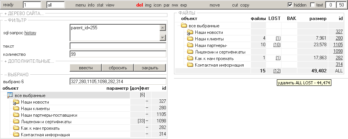Select the exp command

[x=184, y=5]
